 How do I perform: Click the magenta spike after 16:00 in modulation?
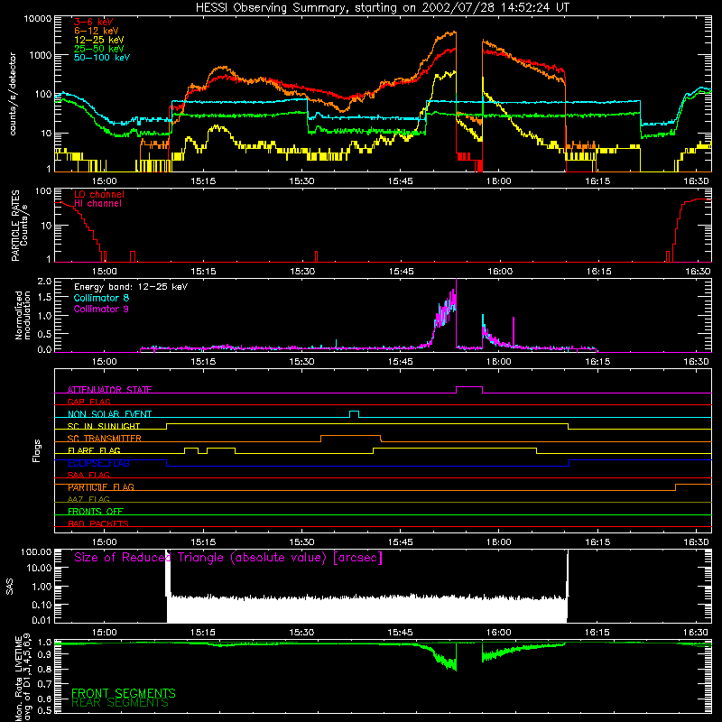click(514, 330)
